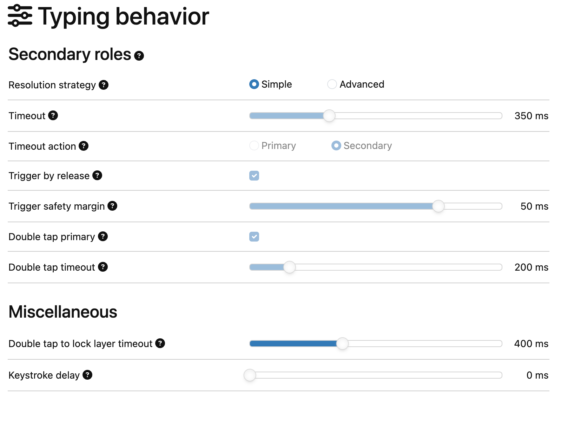587x427 pixels.
Task: Click the Trigger safety margin help icon
Action: (112, 206)
